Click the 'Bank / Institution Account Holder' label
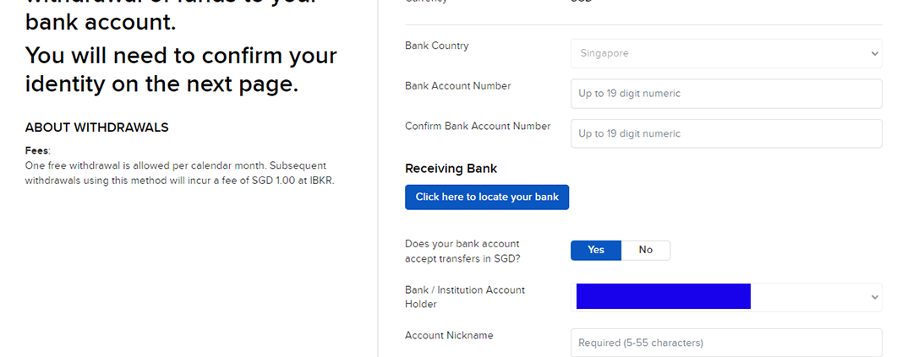Image resolution: width=913 pixels, height=357 pixels. 465,296
